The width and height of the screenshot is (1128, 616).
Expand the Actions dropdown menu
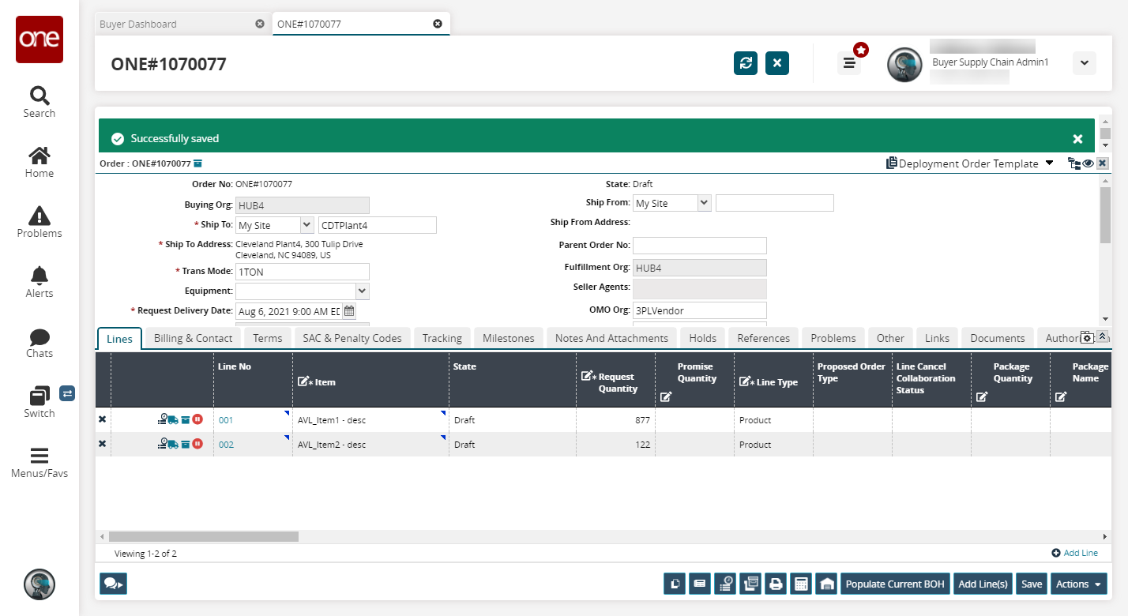click(x=1079, y=584)
